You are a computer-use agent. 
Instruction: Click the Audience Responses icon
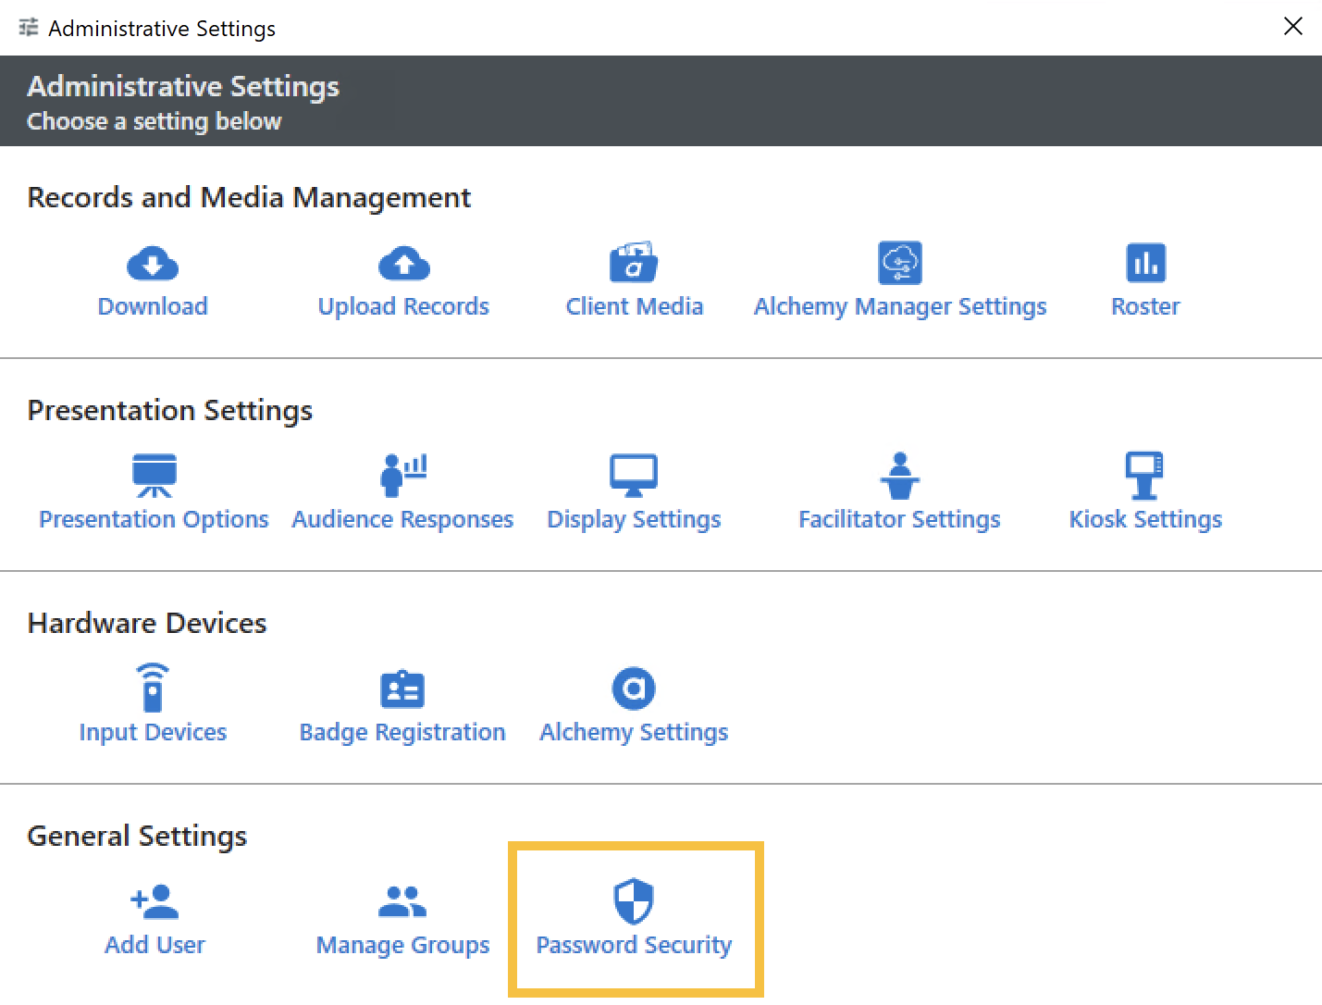[403, 476]
